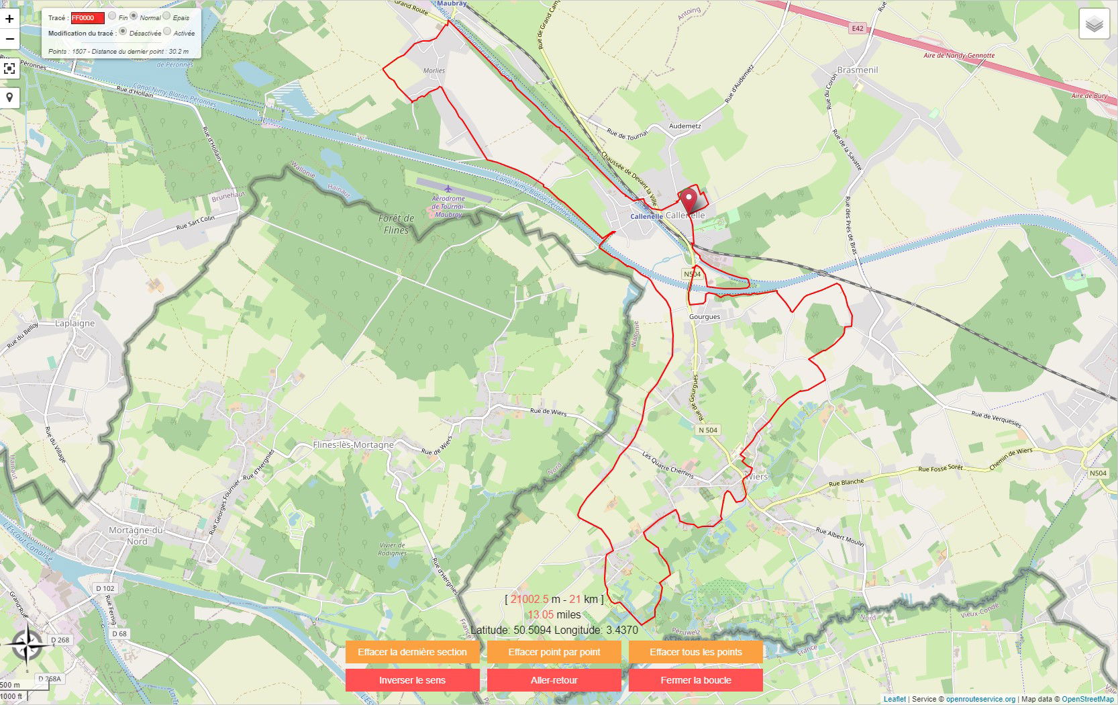This screenshot has width=1118, height=705.
Task: Zoom in with the plus button
Action: (x=9, y=19)
